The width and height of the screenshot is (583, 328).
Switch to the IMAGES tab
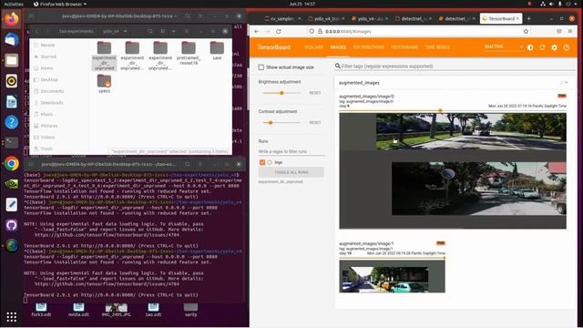338,47
